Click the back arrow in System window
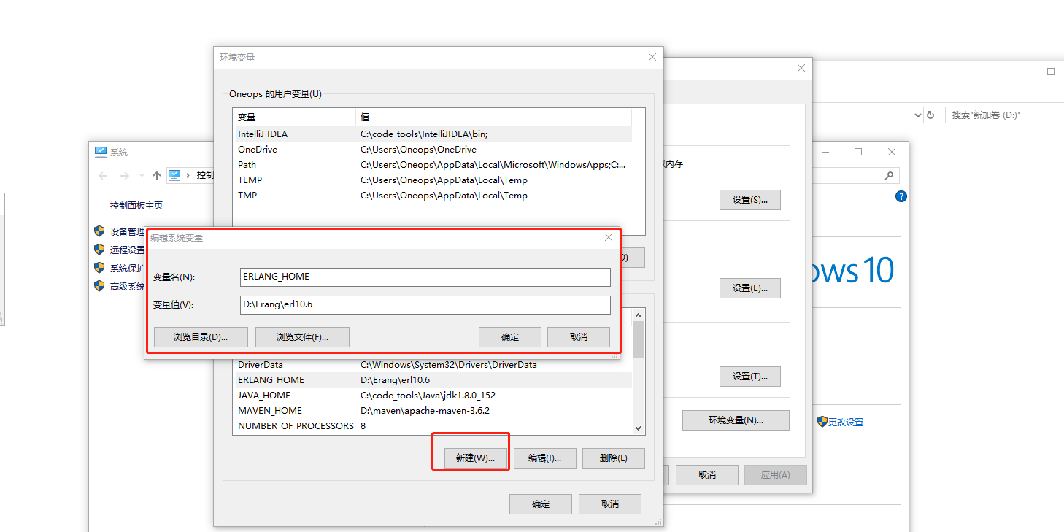Image resolution: width=1064 pixels, height=532 pixels. coord(103,176)
